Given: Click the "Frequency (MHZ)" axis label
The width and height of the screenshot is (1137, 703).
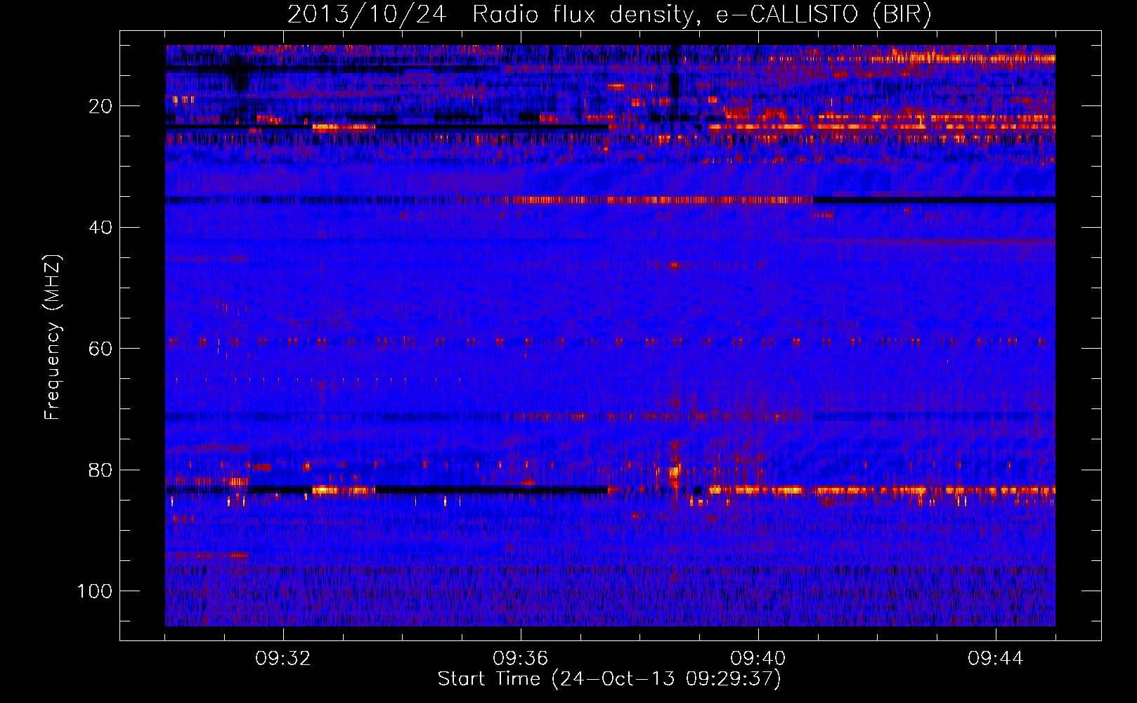Looking at the screenshot, I should coord(53,337).
